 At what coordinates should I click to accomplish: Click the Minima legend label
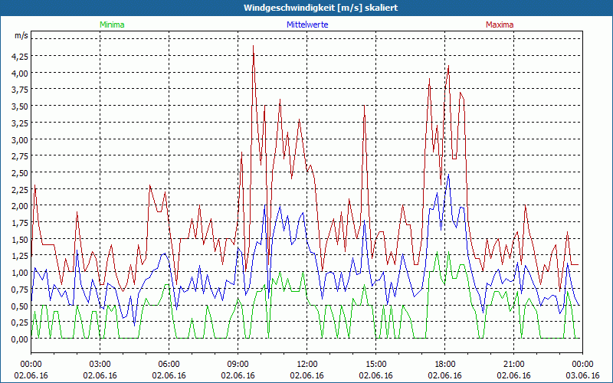[112, 25]
